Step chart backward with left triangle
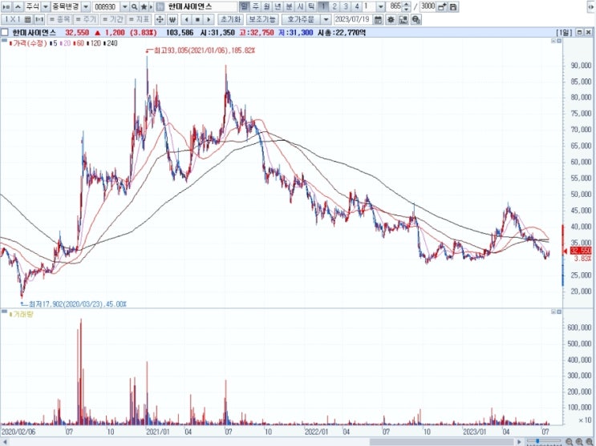The image size is (596, 446). coord(187,19)
